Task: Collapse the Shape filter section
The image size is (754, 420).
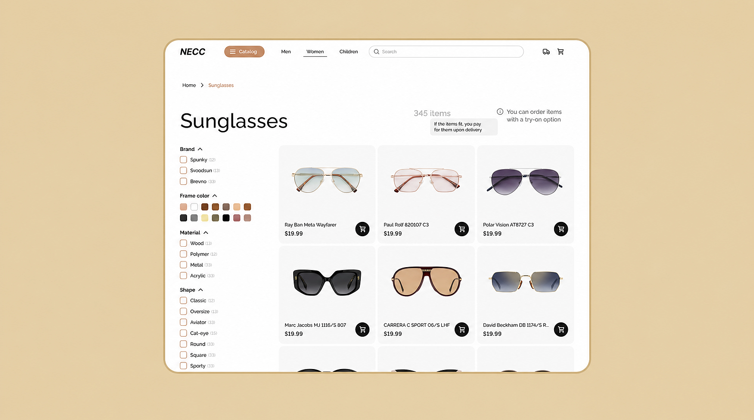Action: pyautogui.click(x=200, y=290)
